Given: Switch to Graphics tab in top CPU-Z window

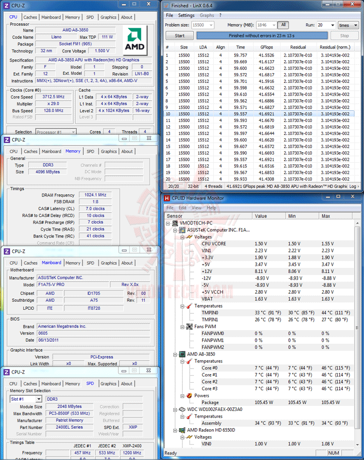Looking at the screenshot, I should 108,17.
